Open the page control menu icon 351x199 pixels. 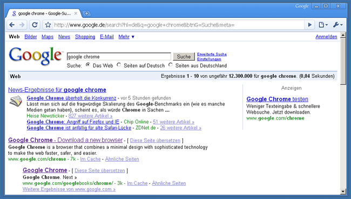323,25
